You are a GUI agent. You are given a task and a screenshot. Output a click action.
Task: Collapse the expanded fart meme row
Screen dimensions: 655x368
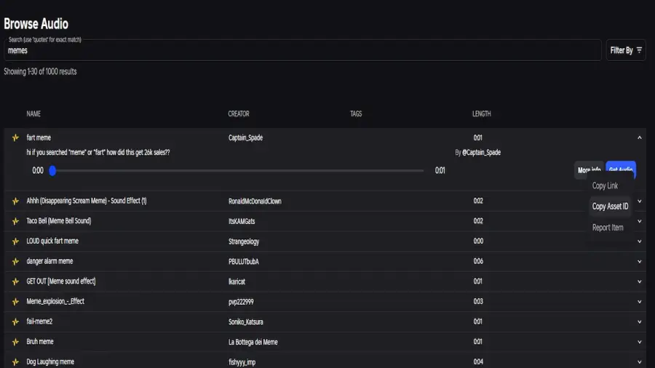639,137
